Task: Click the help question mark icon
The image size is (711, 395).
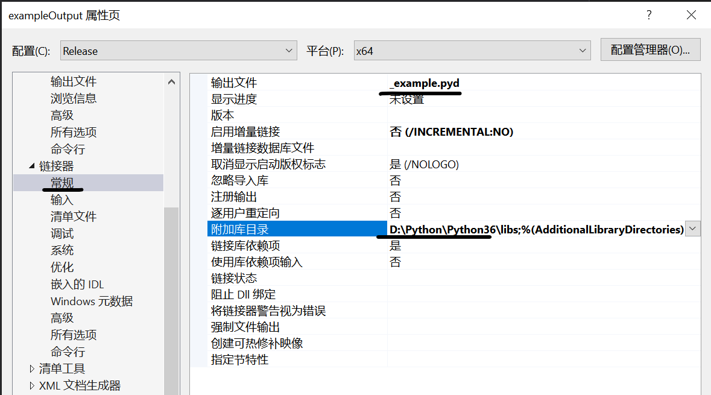Action: click(648, 14)
